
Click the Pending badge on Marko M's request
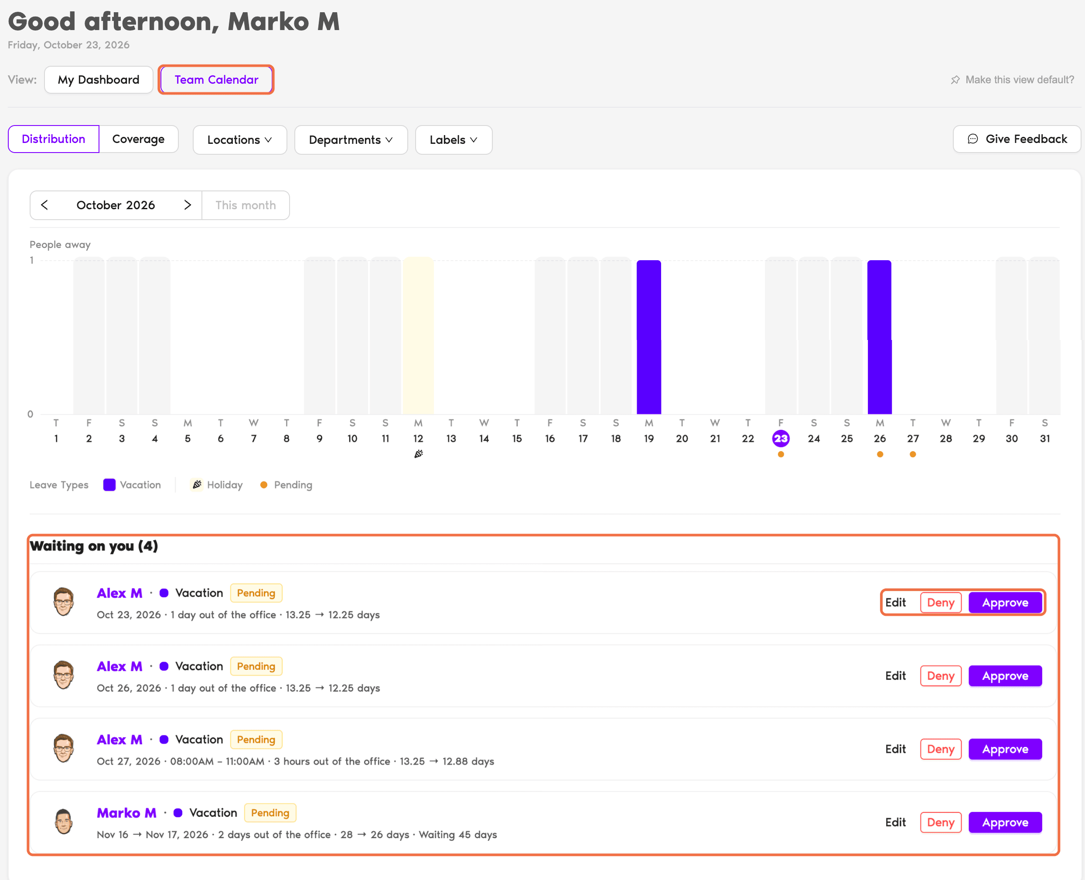tap(270, 812)
